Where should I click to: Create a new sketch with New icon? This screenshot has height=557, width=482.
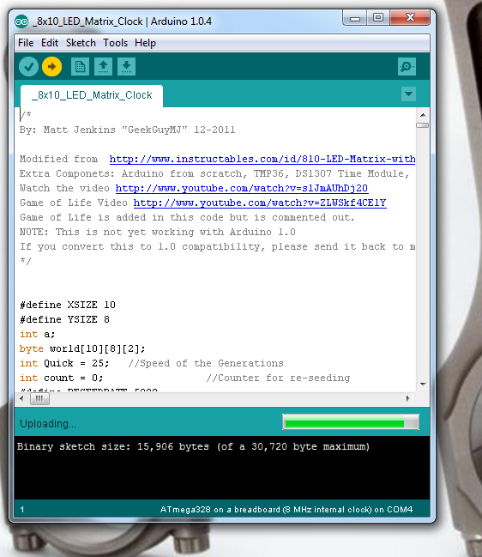(80, 66)
